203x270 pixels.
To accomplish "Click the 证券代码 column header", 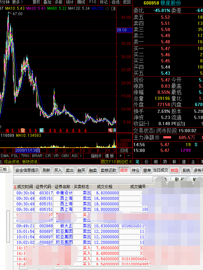I will pyautogui.click(x=43, y=187).
